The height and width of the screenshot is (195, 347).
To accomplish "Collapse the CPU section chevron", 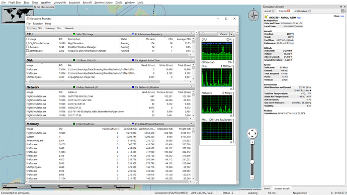I will [191, 34].
